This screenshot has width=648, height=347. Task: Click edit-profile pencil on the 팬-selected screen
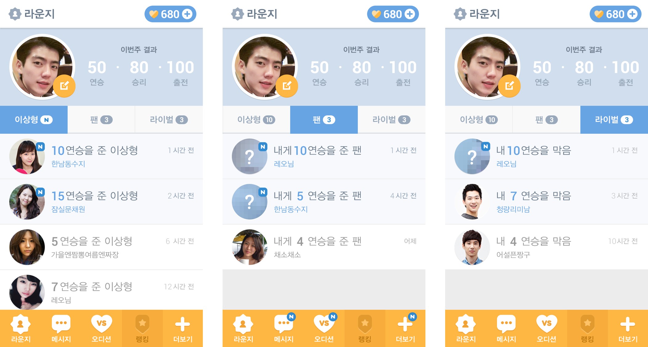tap(287, 86)
